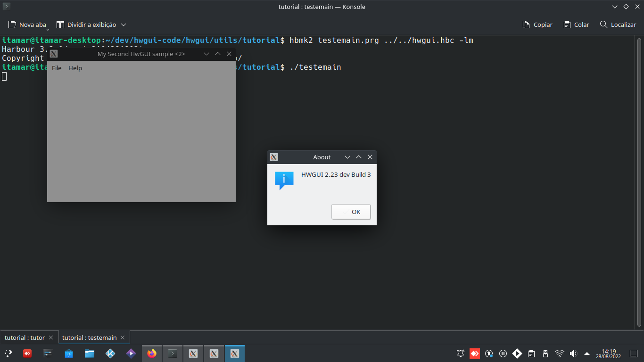644x362 pixels.
Task: Open the Help menu in HwGUI window
Action: click(x=75, y=68)
